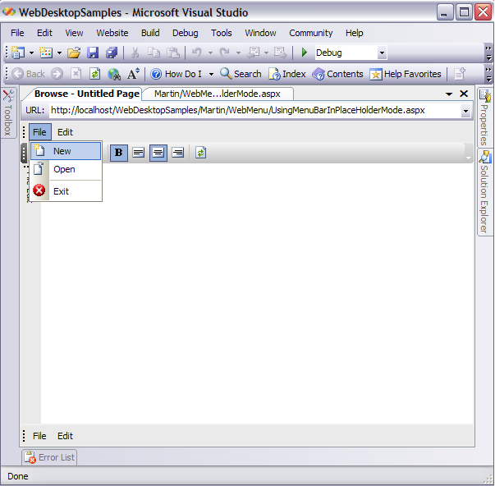Expand the URL address dropdown arrow

click(x=465, y=111)
